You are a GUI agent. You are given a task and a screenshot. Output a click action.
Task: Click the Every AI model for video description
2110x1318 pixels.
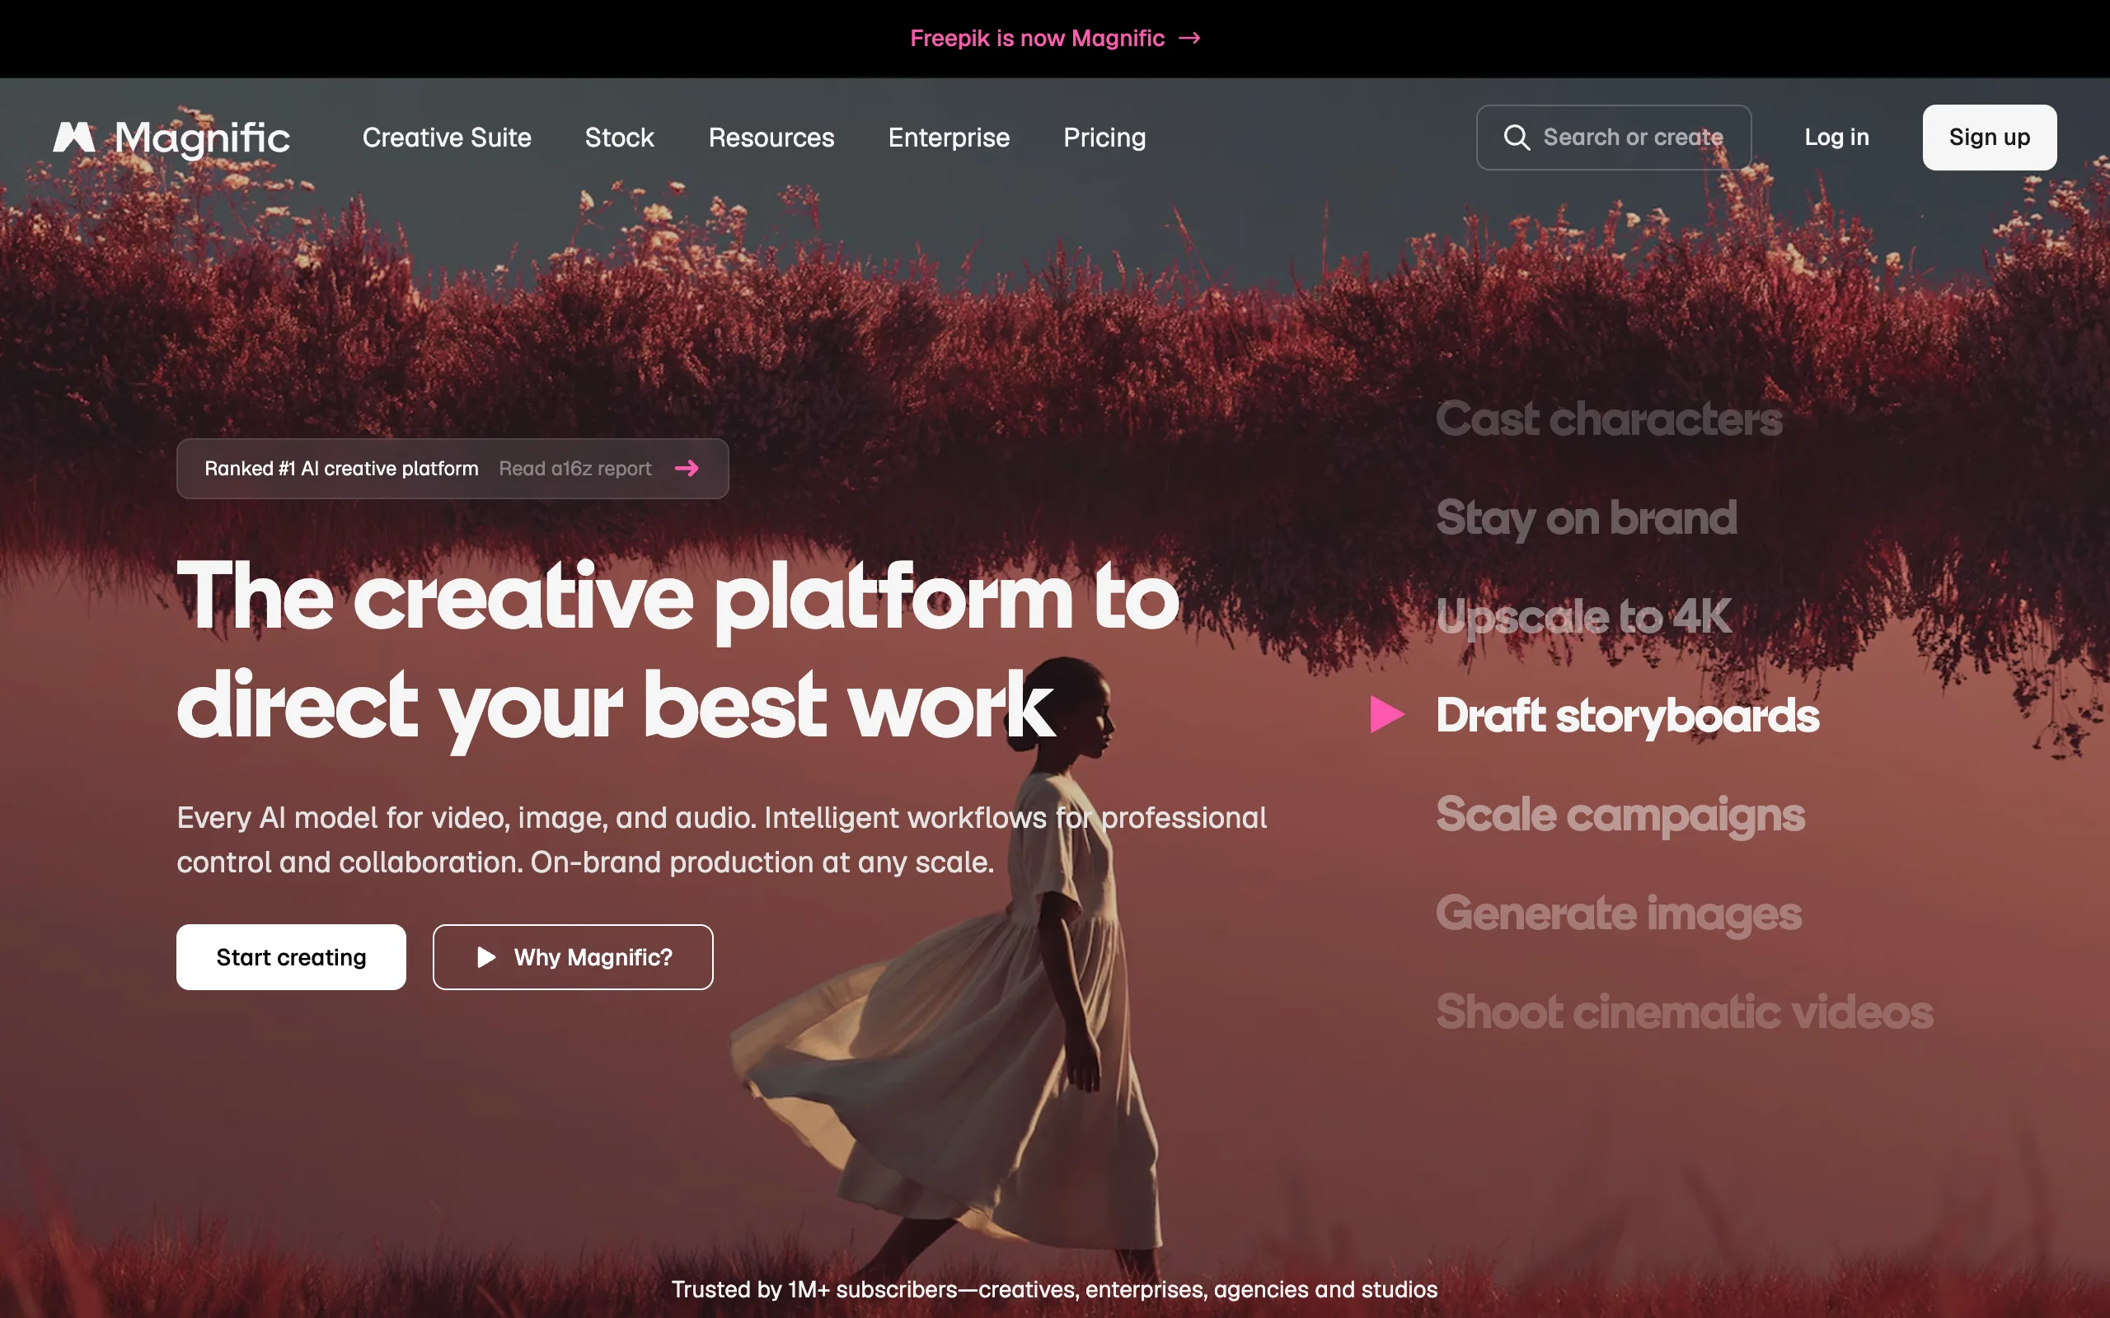coord(722,839)
